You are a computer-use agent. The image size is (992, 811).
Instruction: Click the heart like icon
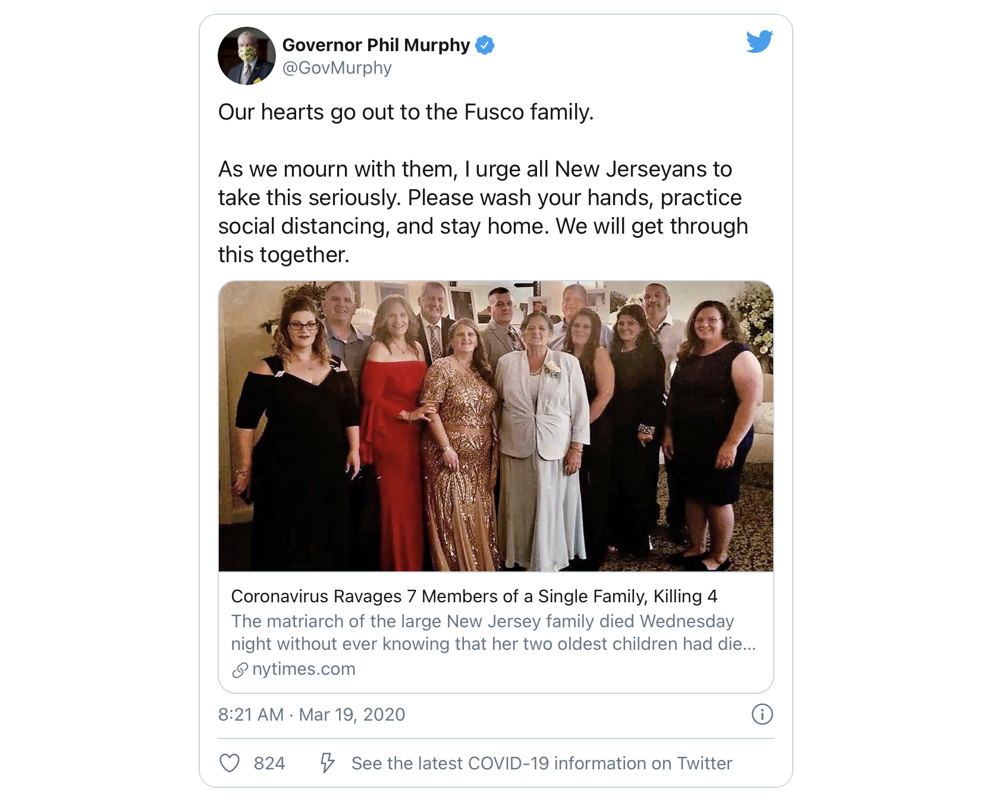pyautogui.click(x=230, y=763)
